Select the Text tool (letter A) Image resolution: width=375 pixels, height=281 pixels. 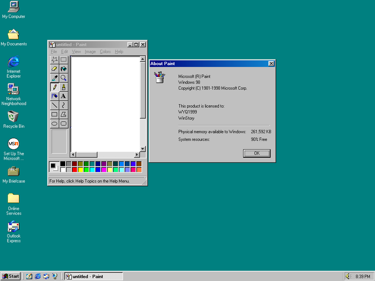tap(63, 96)
